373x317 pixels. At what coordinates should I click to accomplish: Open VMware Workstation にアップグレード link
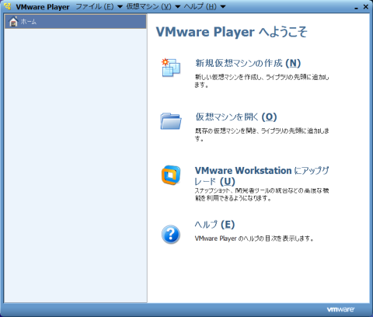(262, 176)
